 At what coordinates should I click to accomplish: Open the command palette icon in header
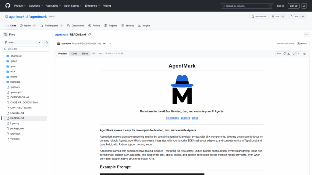point(304,6)
